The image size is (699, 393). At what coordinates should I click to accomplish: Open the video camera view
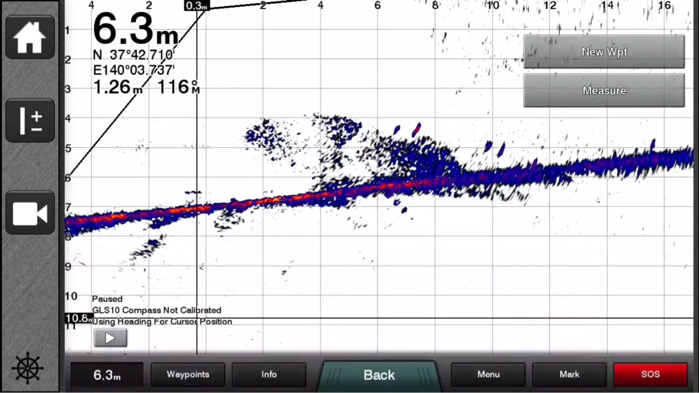click(x=30, y=213)
